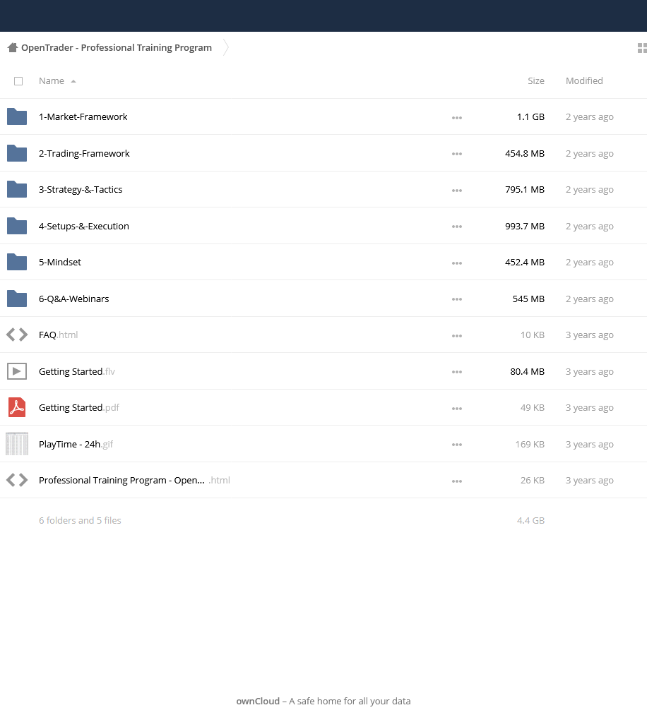The image size is (647, 722).
Task: Click the 49 KB size value
Action: coord(533,407)
